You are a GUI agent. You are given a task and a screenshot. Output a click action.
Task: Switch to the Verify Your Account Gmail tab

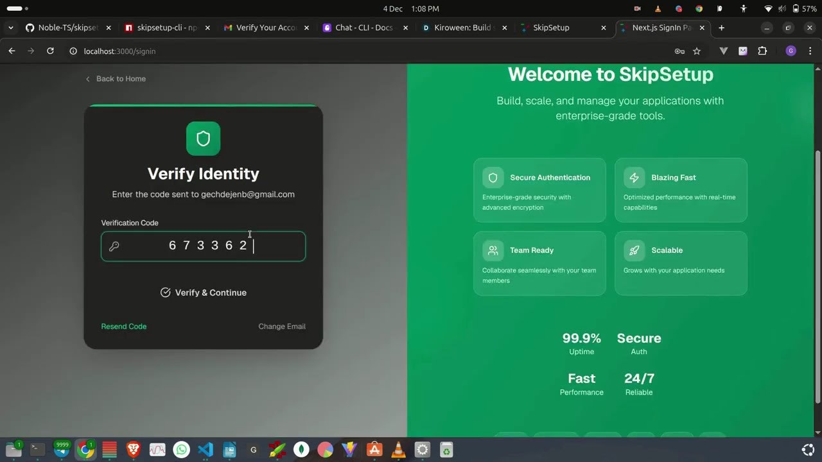point(267,28)
